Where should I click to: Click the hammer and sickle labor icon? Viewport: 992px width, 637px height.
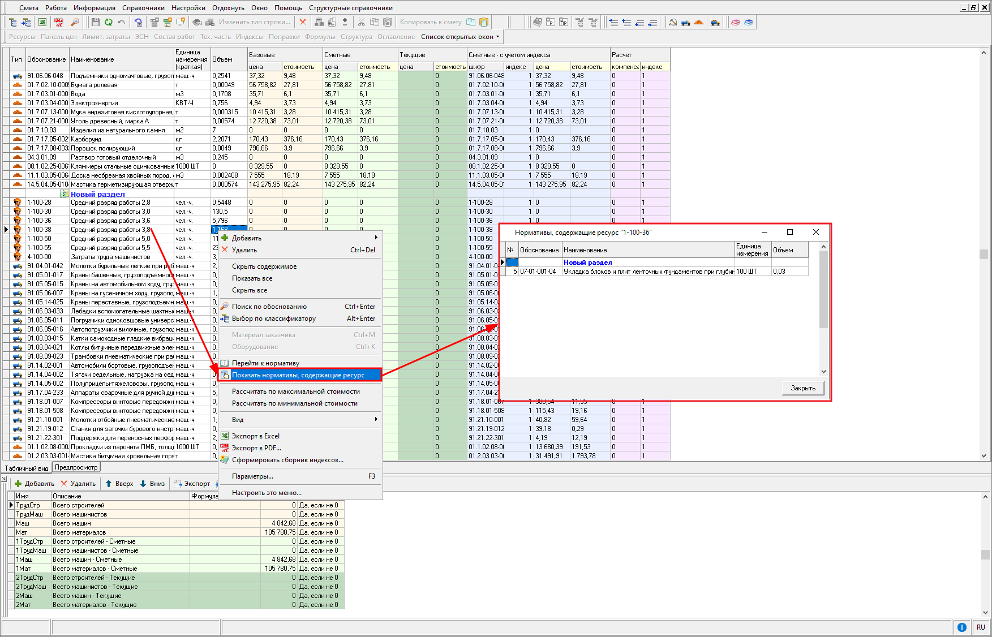click(672, 22)
